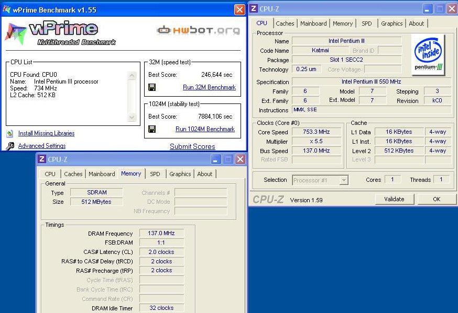This screenshot has width=458, height=313.
Task: Click the memory Size value 512 MBytes
Action: tap(96, 202)
